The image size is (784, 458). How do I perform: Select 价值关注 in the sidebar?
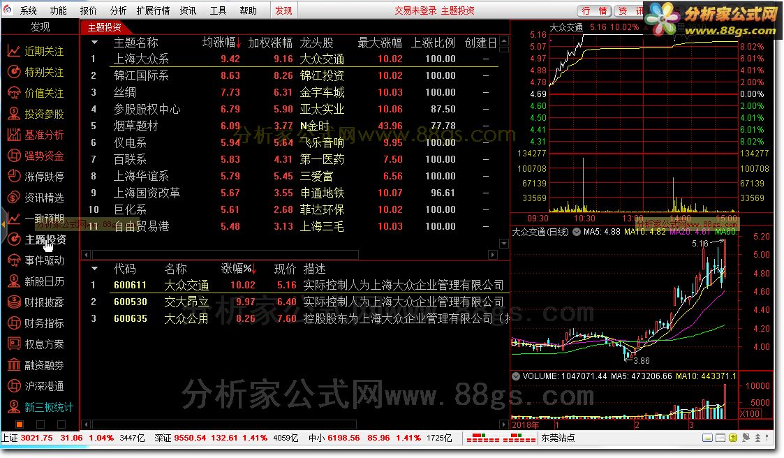tap(36, 93)
